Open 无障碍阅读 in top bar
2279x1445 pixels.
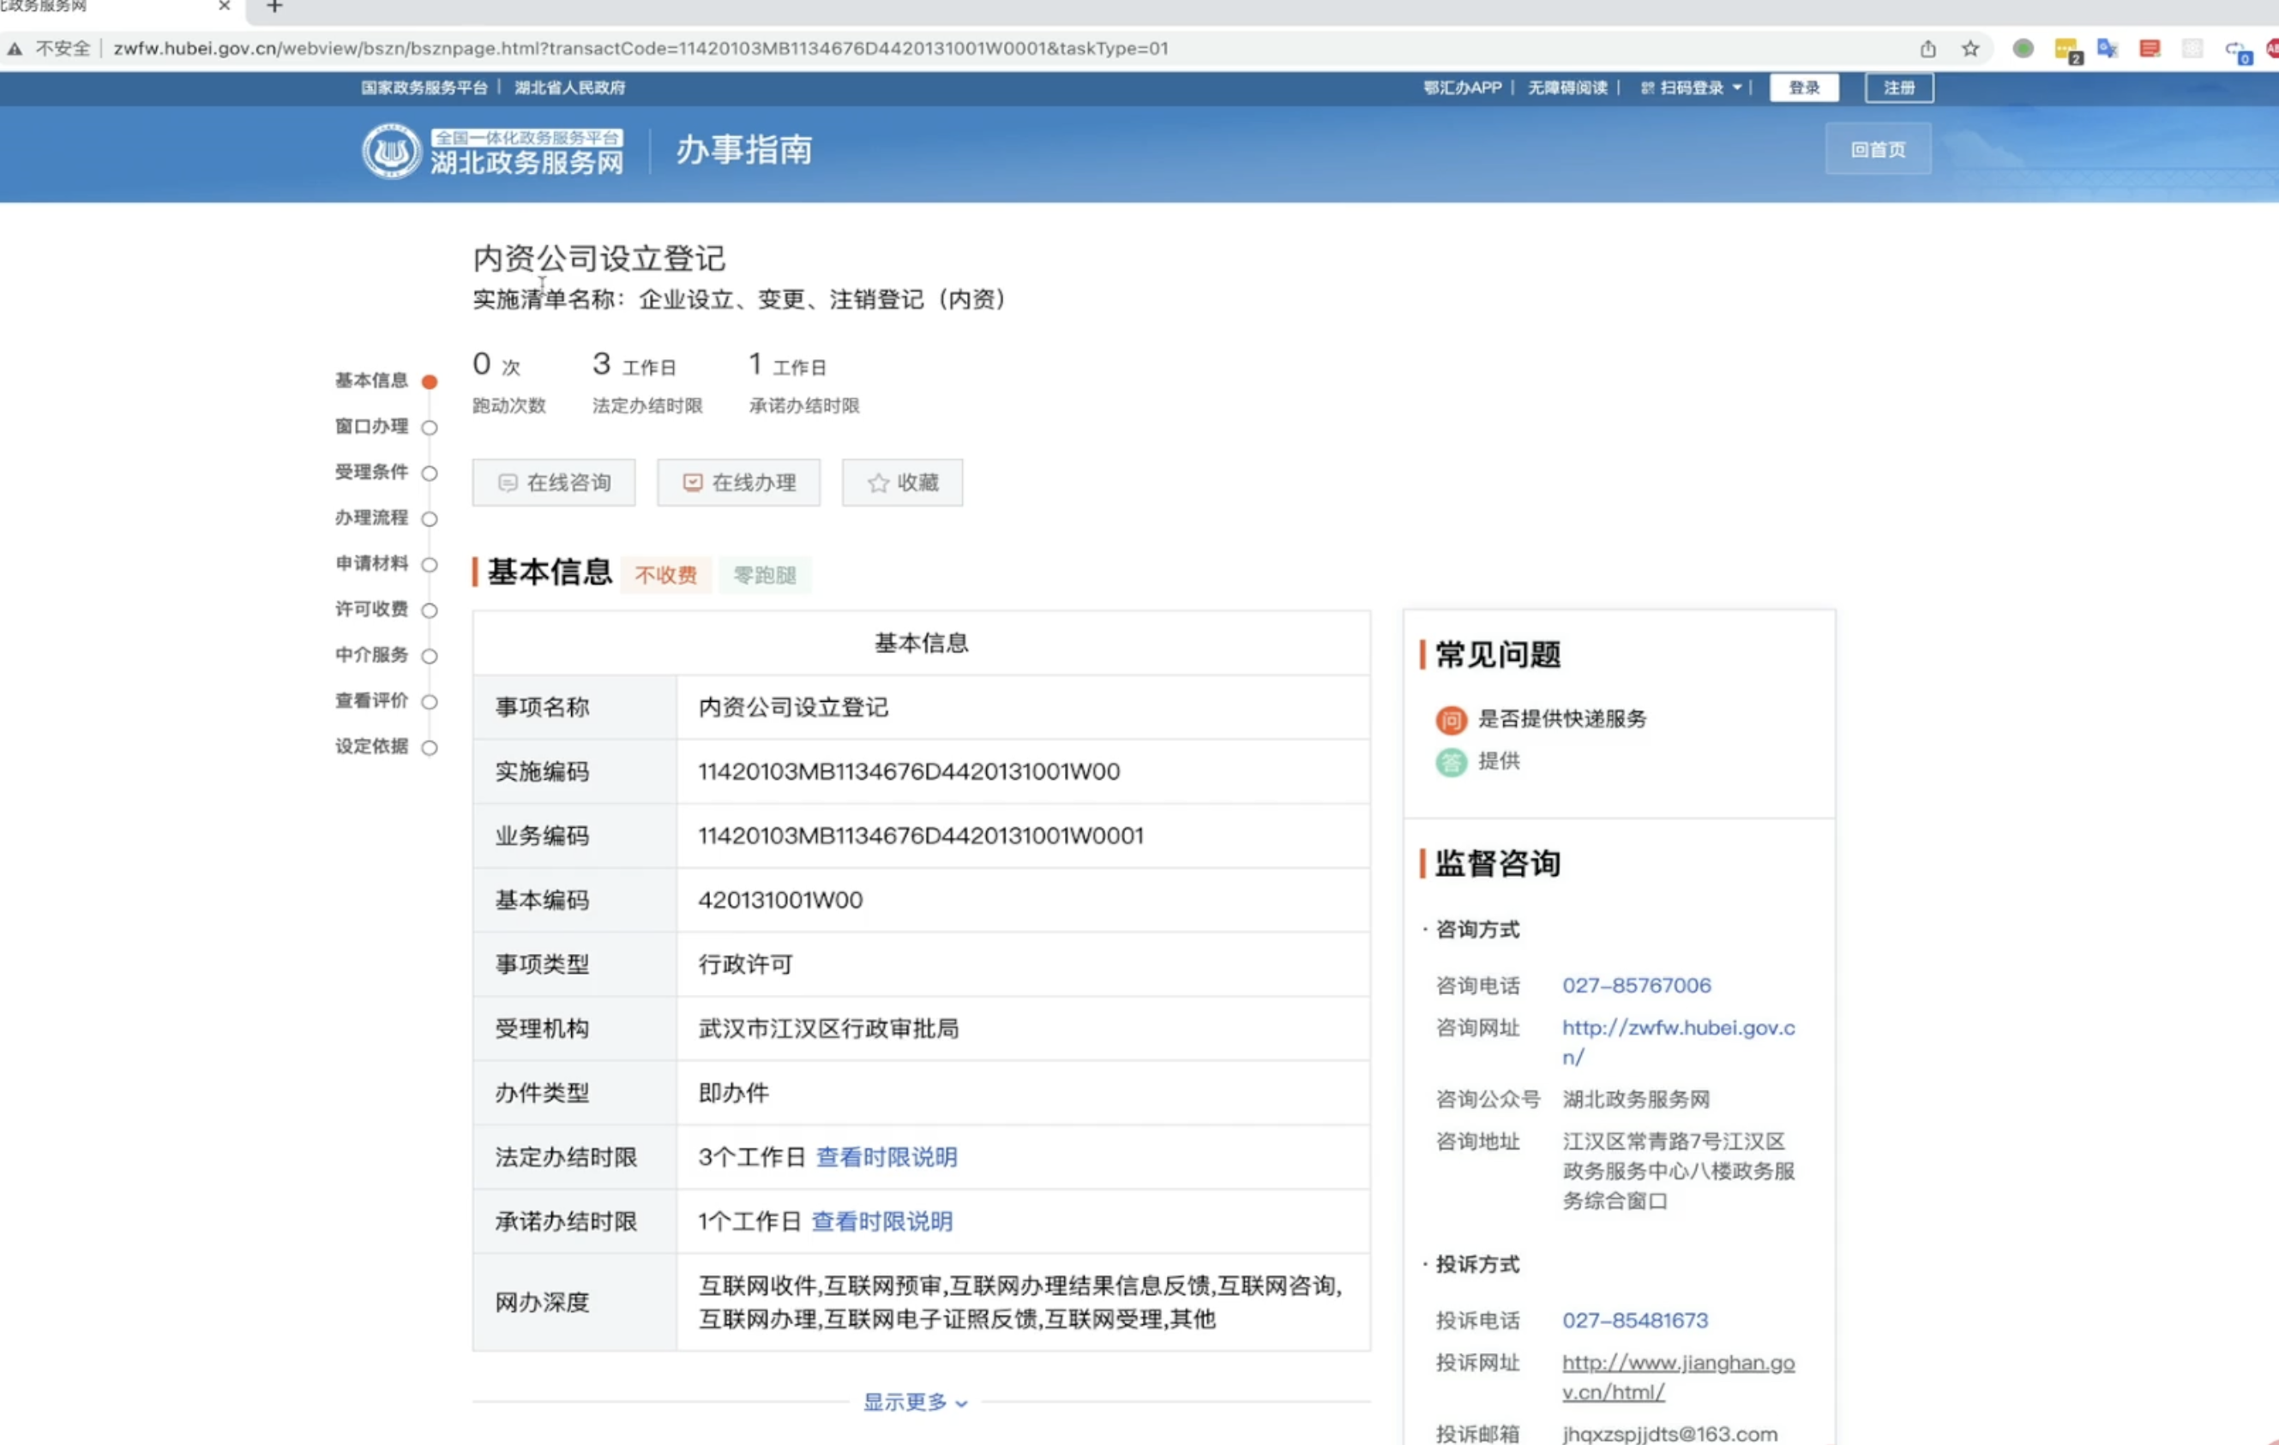coord(1567,88)
